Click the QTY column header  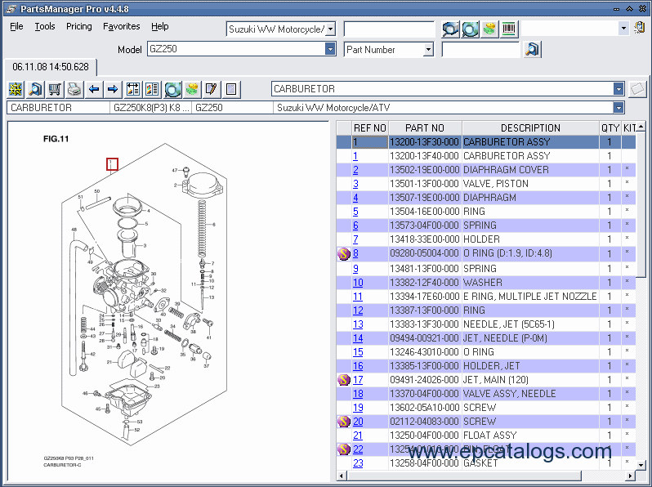point(610,128)
